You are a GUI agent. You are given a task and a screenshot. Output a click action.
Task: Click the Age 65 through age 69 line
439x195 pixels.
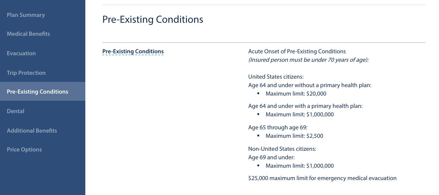click(x=278, y=127)
